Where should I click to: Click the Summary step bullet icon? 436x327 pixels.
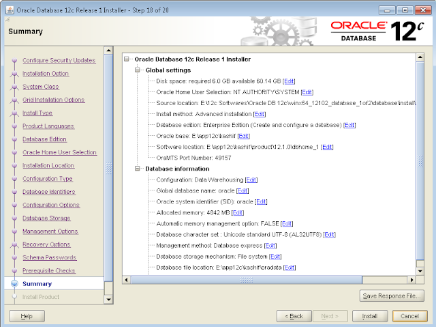(14, 283)
